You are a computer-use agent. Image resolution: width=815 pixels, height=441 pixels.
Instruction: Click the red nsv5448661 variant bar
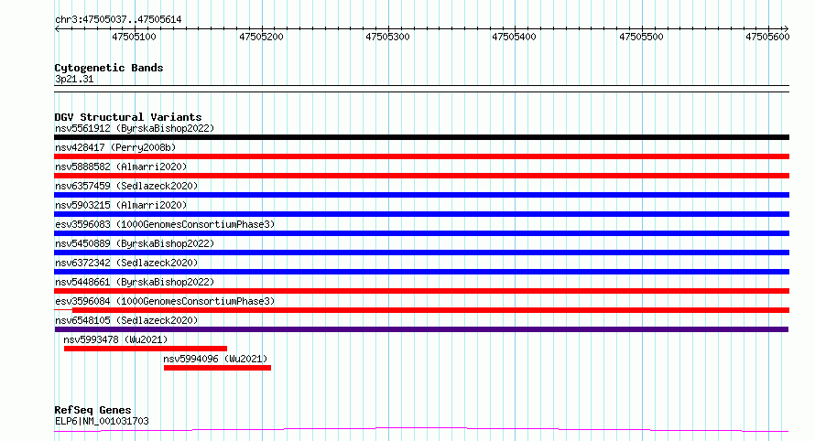tap(421, 291)
